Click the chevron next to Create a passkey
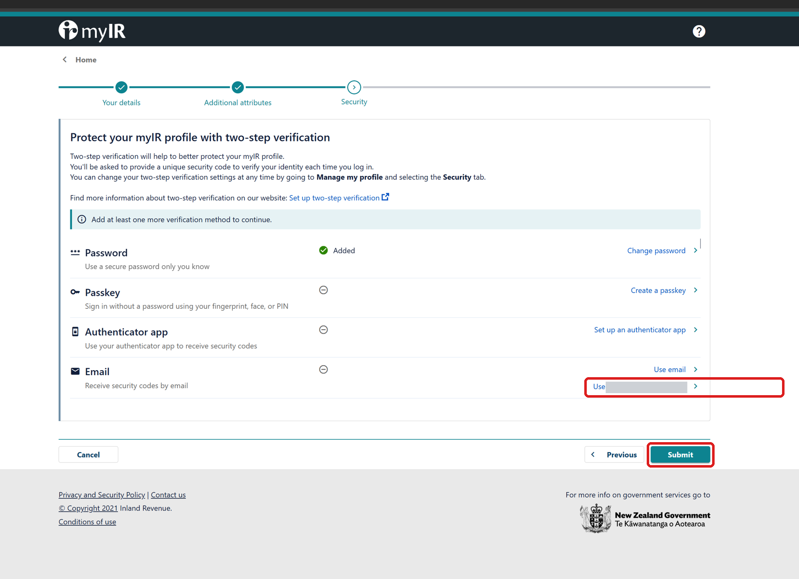Screen dimensions: 799x579 tap(696, 290)
